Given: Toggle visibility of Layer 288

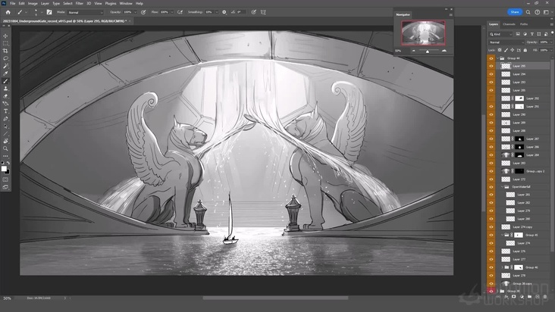Looking at the screenshot, I should click(491, 130).
